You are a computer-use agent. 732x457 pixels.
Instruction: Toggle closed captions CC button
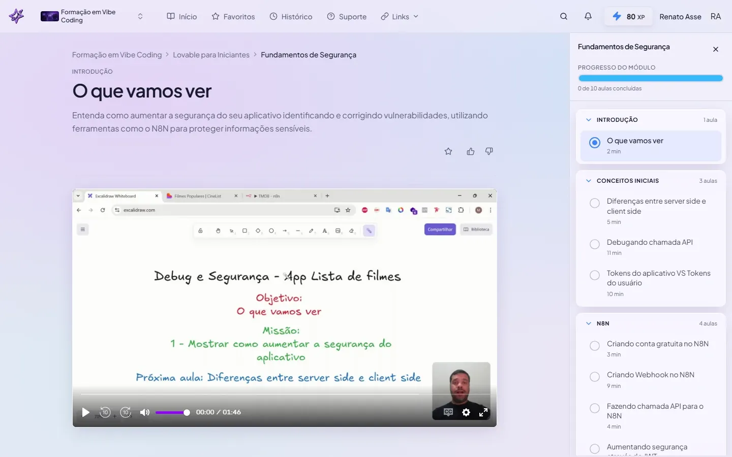(x=448, y=412)
